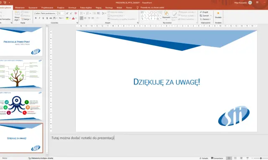Click the Rozmieść arrange button

[166, 16]
